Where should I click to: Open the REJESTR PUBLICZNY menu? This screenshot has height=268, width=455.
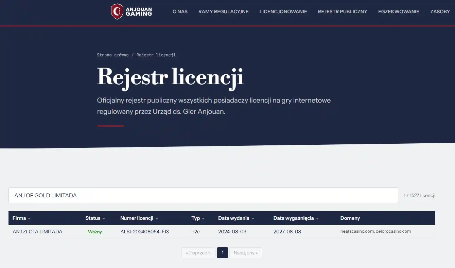point(343,12)
